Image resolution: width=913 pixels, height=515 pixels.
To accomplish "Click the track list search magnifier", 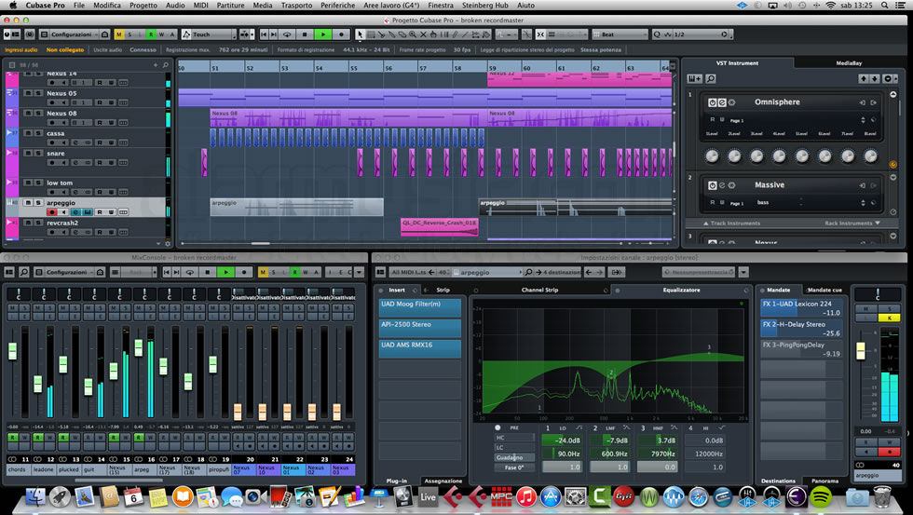I will tap(166, 65).
